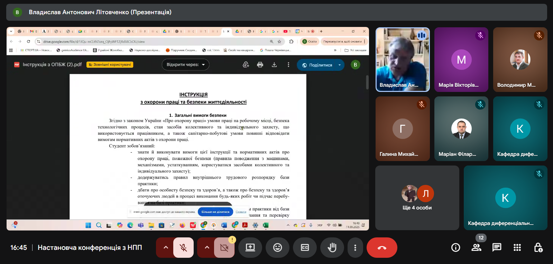Open 'Усі закладки' bookmarks folder
Screen dimensions: 553x264
point(355,50)
